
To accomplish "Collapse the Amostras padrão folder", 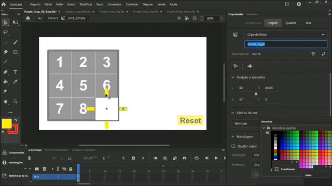I will coord(264,128).
